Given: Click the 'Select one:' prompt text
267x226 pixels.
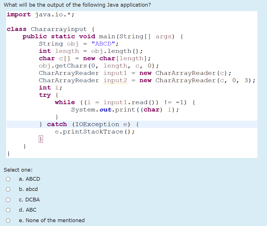Looking at the screenshot, I should tap(15, 170).
